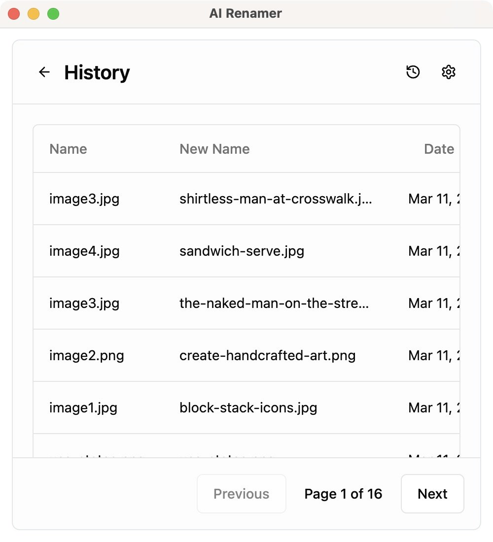The image size is (493, 542).
Task: Maximize the window with the green button
Action: (x=53, y=14)
